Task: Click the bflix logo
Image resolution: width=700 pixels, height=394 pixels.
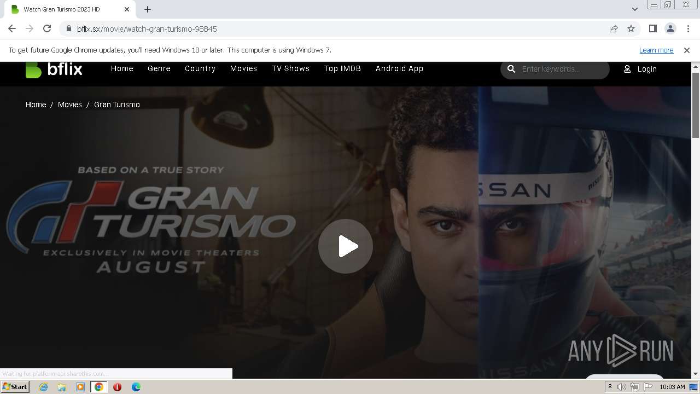Action: (x=54, y=69)
